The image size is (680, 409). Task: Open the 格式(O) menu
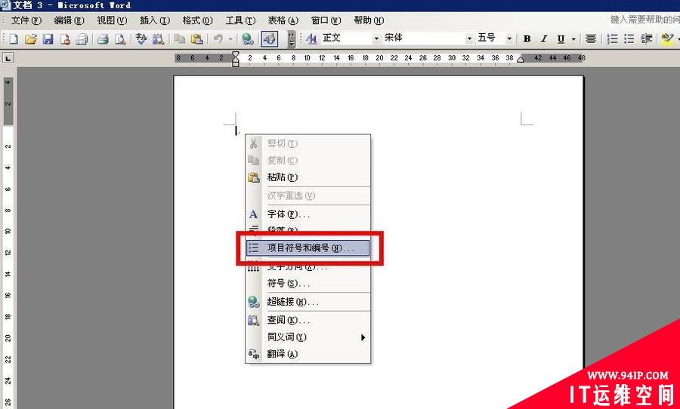(x=197, y=20)
